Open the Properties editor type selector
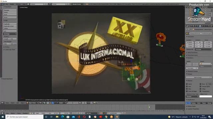Image resolution: width=213 pixels, height=119 pixels. click(188, 26)
